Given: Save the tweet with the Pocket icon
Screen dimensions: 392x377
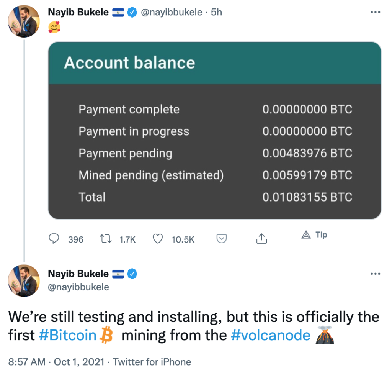Looking at the screenshot, I should point(222,239).
